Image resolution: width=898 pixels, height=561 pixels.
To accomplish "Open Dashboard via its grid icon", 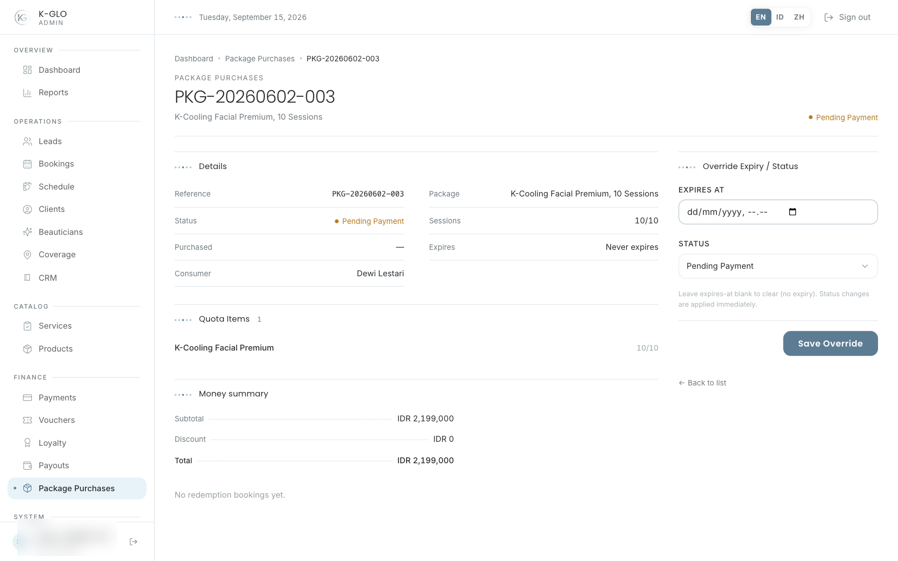I will tap(27, 70).
